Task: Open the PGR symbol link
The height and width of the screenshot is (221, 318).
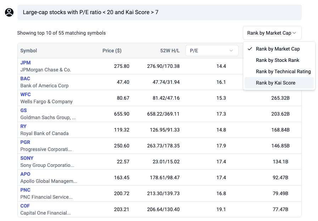Action: 25,142
